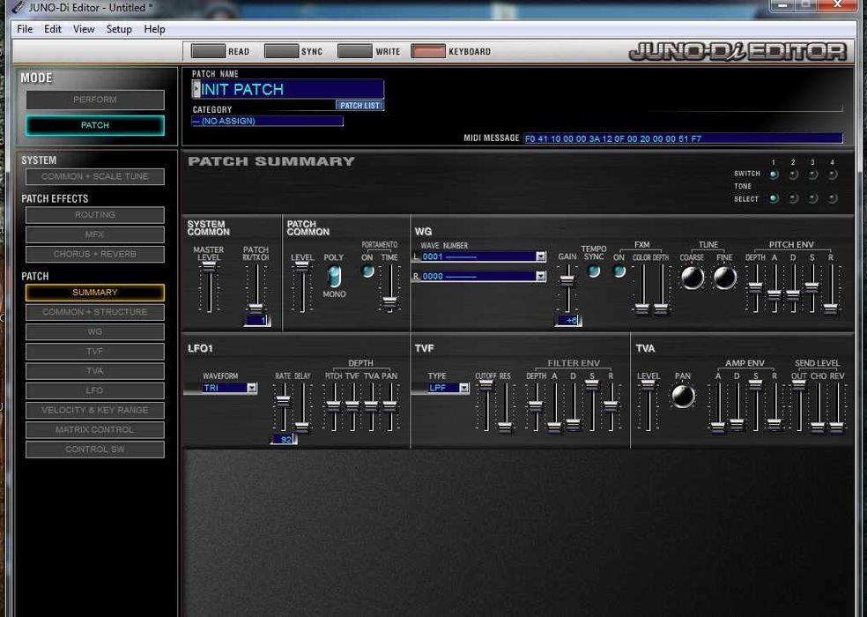Click the TUNE COARSE knob
The width and height of the screenshot is (867, 617).
click(693, 278)
